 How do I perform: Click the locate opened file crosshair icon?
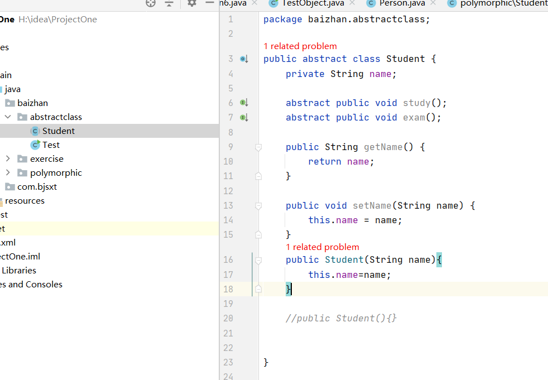point(151,3)
